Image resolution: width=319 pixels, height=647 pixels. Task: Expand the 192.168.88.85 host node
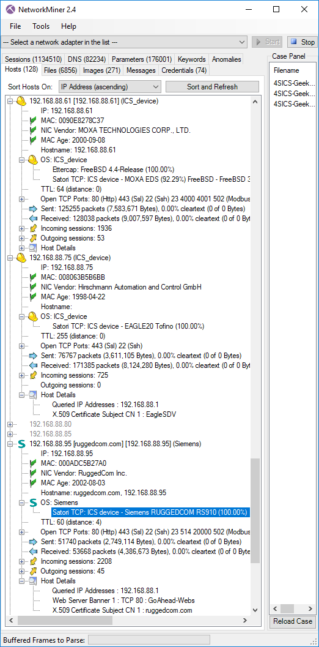coord(10,434)
